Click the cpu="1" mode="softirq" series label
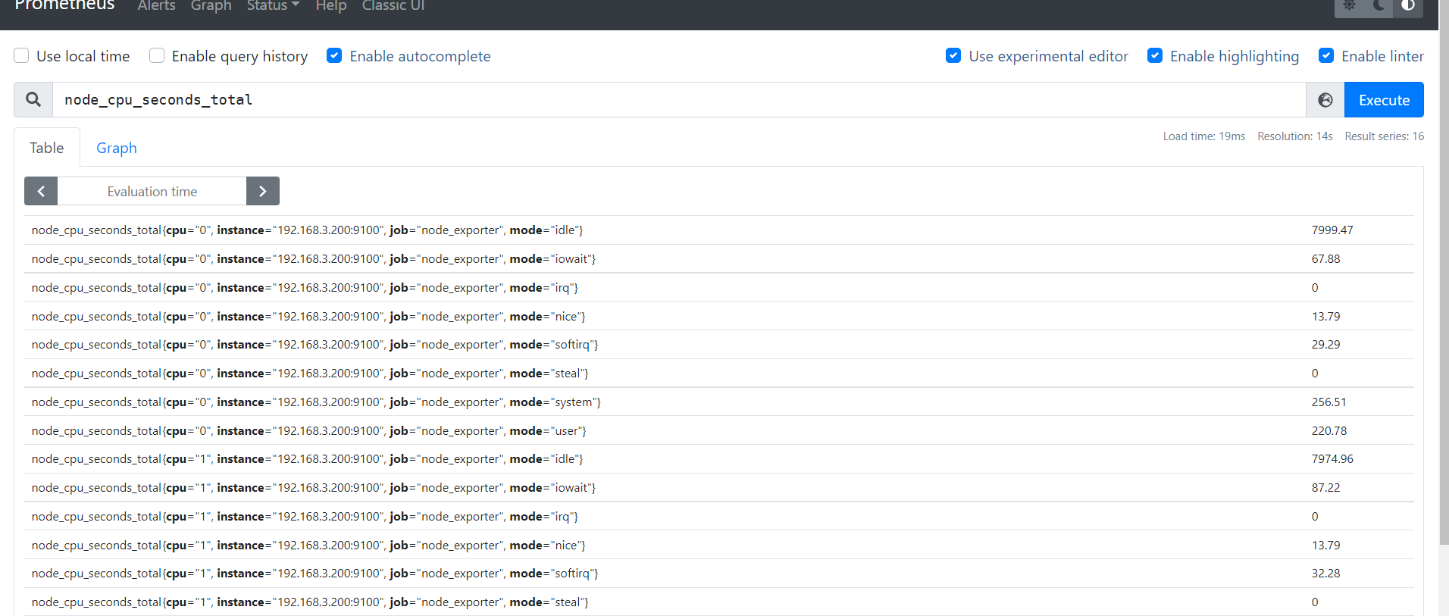Viewport: 1449px width, 616px height. pyautogui.click(x=315, y=574)
